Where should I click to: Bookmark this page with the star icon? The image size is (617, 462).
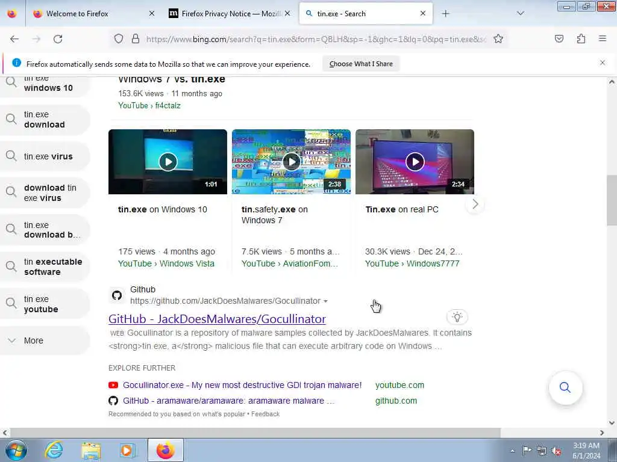click(498, 39)
